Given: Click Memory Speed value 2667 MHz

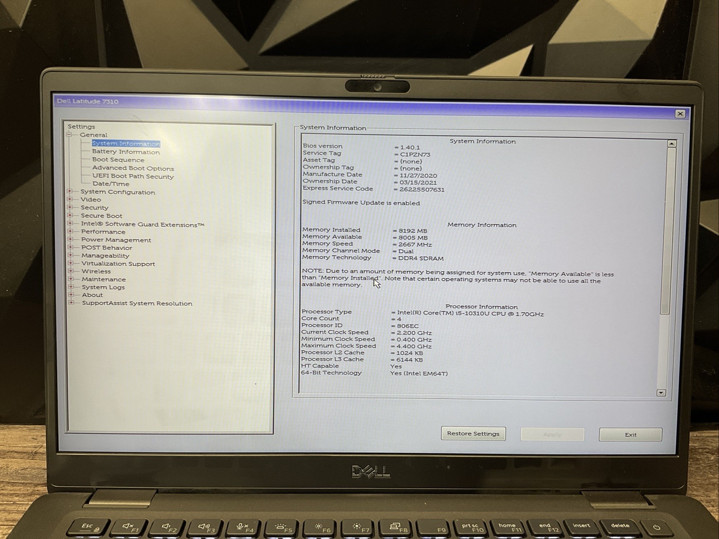Looking at the screenshot, I should (x=415, y=245).
